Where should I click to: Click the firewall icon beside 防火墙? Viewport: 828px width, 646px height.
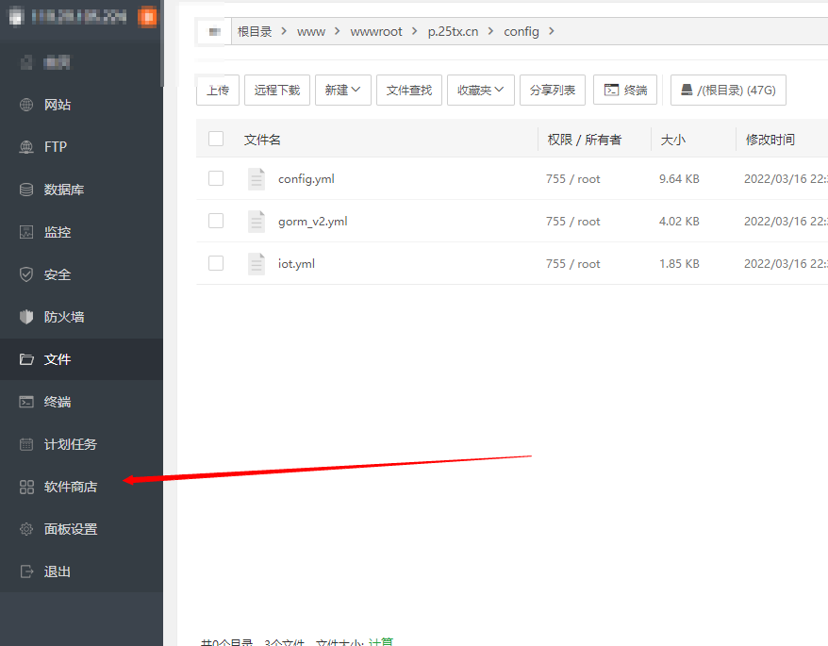point(26,317)
